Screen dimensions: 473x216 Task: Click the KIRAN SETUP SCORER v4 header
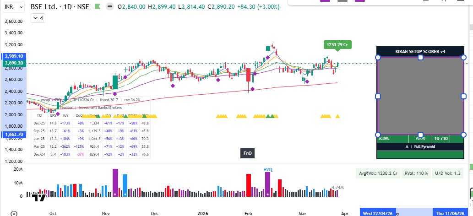(420, 52)
